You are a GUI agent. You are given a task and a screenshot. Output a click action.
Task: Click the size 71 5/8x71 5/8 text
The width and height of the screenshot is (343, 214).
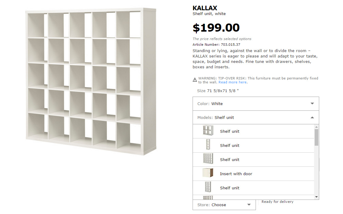click(223, 91)
